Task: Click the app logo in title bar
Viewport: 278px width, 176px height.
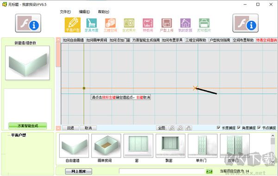Action: [4, 4]
